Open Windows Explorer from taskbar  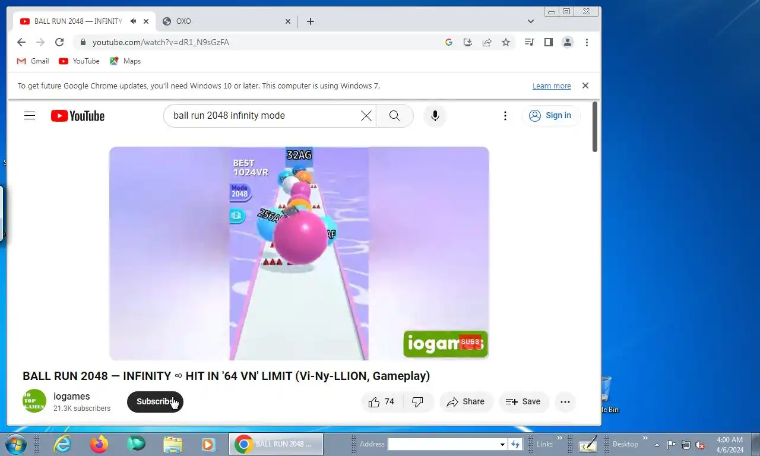[x=173, y=444]
